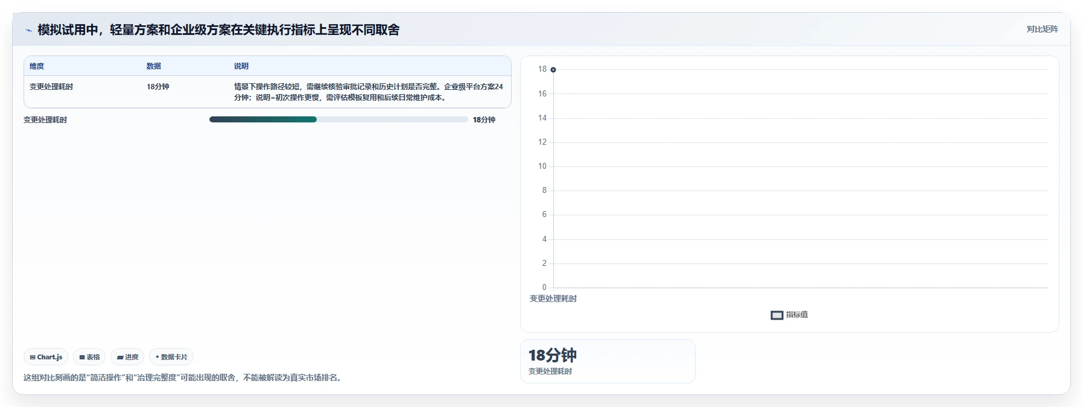Click the blue icon beside the headline
Image resolution: width=1083 pixels, height=407 pixels.
pyautogui.click(x=28, y=30)
